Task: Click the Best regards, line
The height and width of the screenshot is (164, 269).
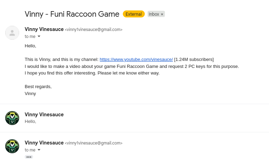Action: point(38,87)
